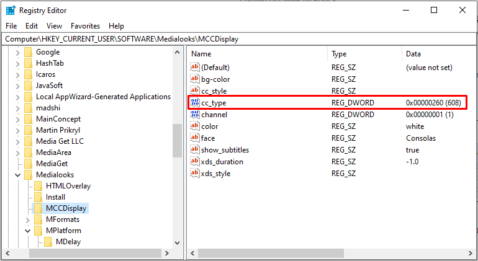This screenshot has height=261, width=478.
Task: Click the bg-color string value icon
Action: pyautogui.click(x=194, y=79)
